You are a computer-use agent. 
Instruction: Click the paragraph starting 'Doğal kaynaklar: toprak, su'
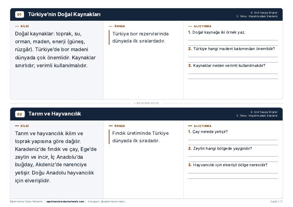click(55, 50)
